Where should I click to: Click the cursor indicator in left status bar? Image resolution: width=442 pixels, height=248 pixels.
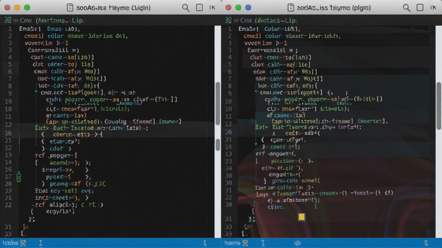click(41, 243)
